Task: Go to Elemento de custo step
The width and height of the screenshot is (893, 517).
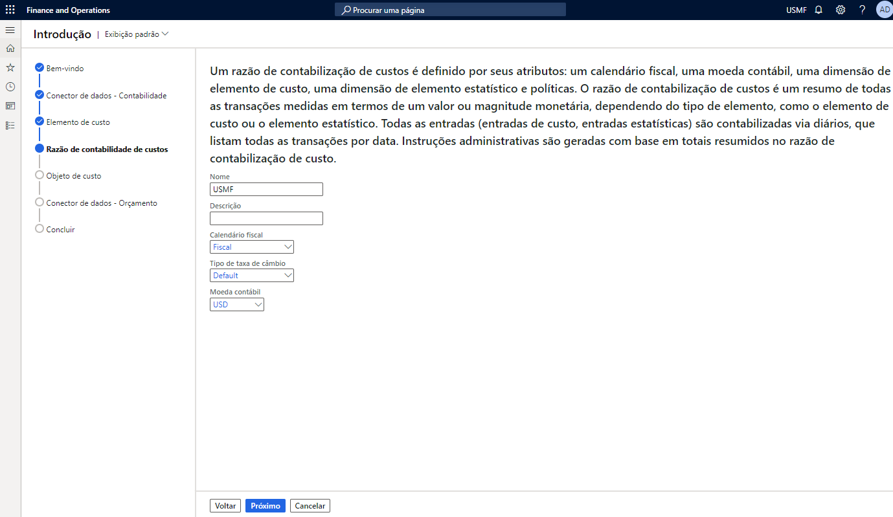Action: pyautogui.click(x=78, y=122)
